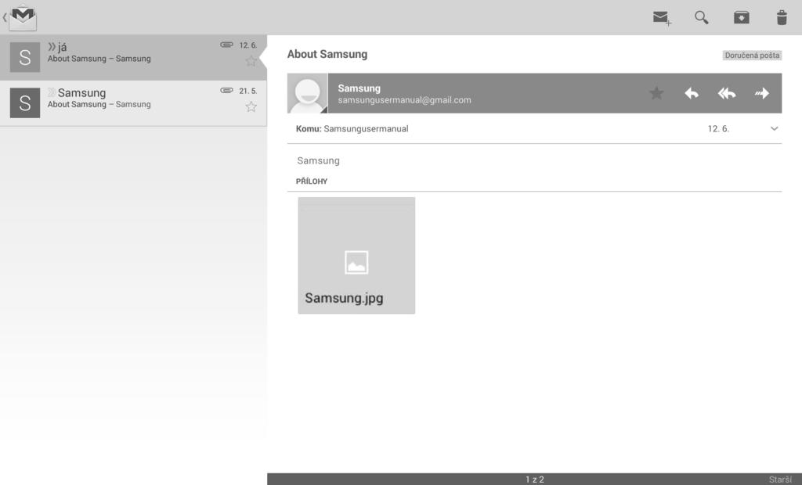This screenshot has width=802, height=485.
Task: Tap the PŘÍLOHY section label
Action: coord(312,181)
